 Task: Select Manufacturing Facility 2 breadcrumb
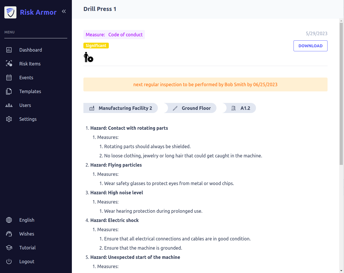click(x=121, y=108)
